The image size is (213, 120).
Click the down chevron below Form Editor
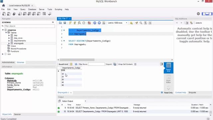tap(168, 89)
